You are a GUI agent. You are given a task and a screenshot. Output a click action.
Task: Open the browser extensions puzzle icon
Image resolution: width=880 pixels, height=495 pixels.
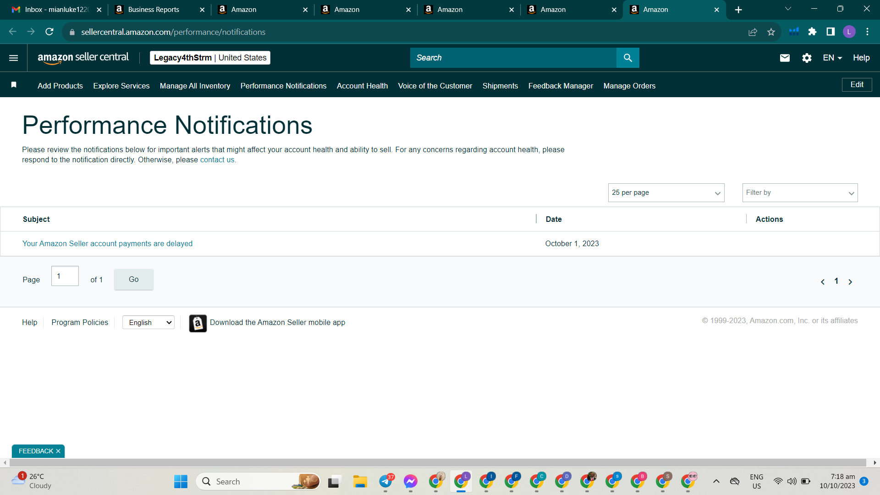pyautogui.click(x=812, y=32)
